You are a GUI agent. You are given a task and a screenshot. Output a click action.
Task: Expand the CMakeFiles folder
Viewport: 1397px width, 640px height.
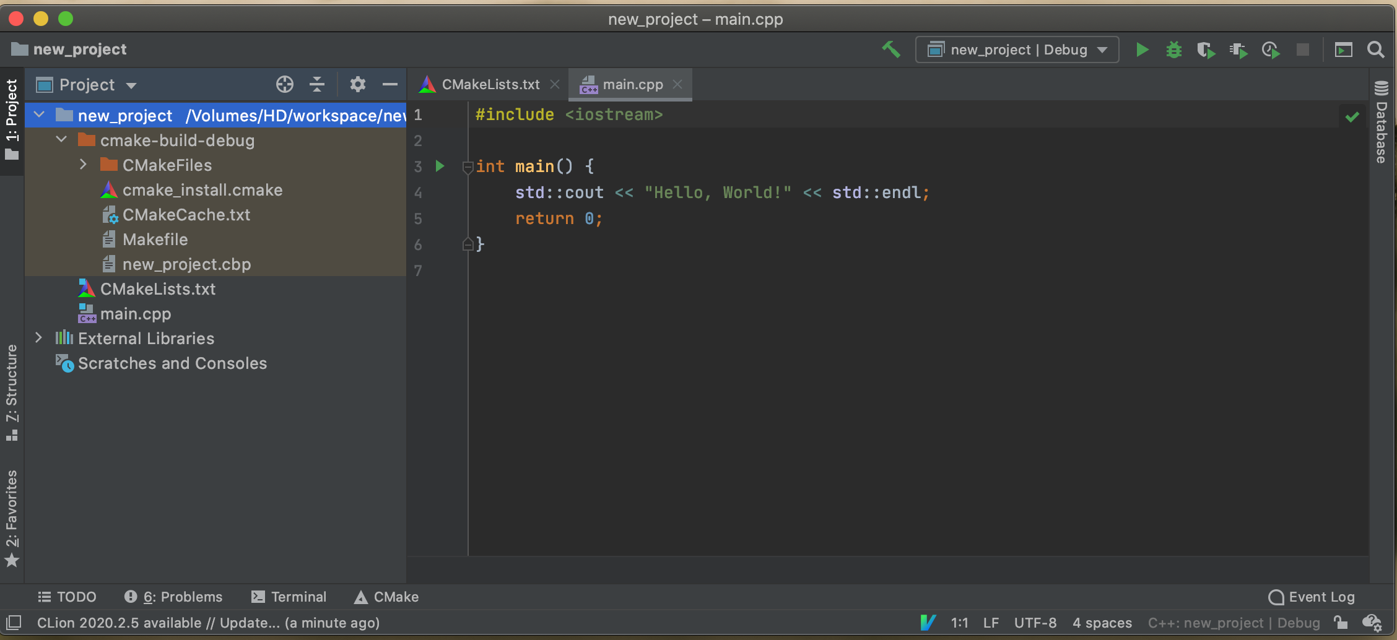tap(84, 165)
